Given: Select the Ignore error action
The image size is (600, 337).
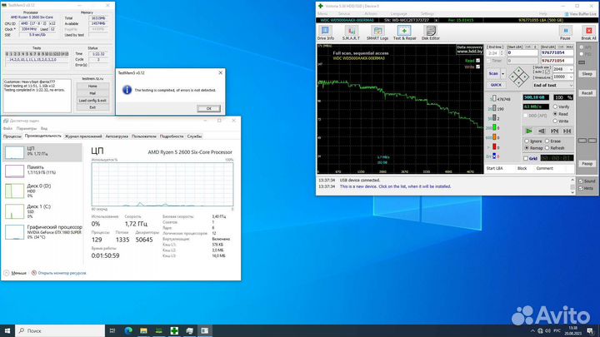Looking at the screenshot, I should (527, 141).
